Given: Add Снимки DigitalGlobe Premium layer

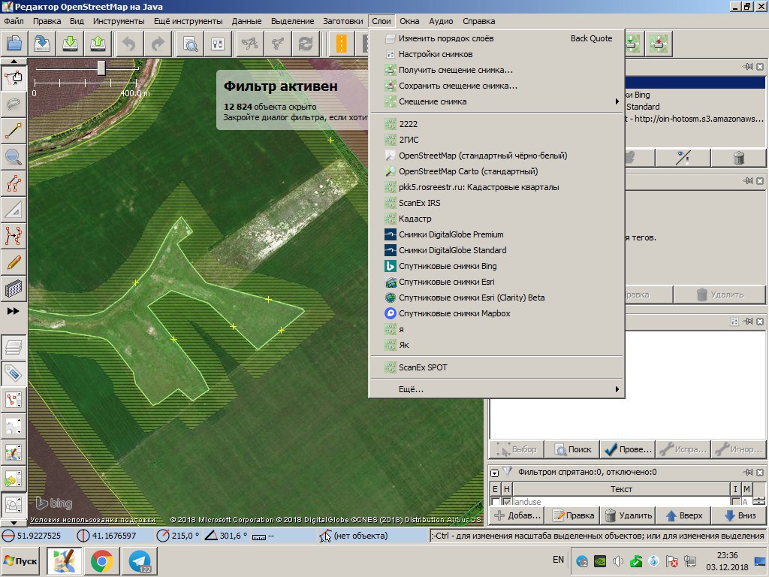Looking at the screenshot, I should [496, 234].
